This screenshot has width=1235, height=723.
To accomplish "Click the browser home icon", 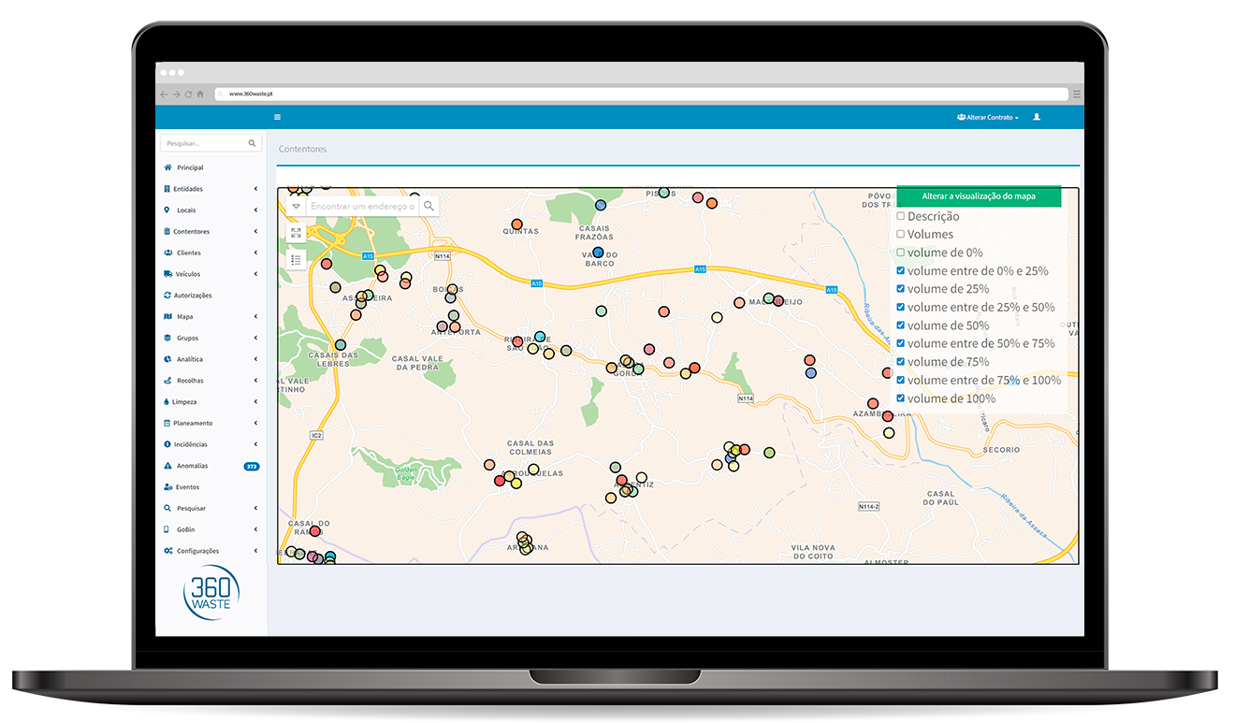I will [200, 94].
